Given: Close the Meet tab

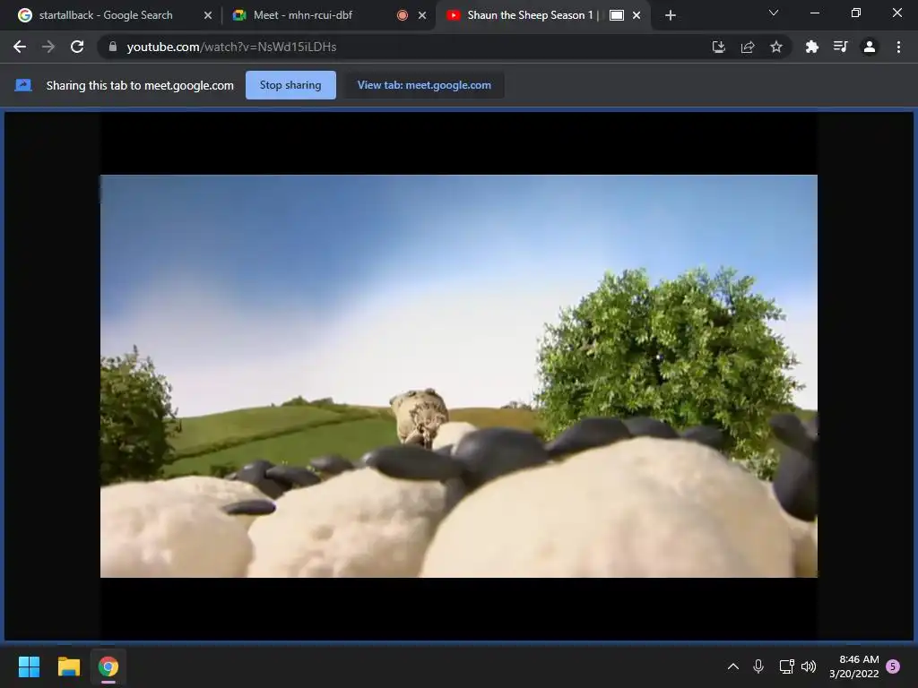Looking at the screenshot, I should 422,15.
